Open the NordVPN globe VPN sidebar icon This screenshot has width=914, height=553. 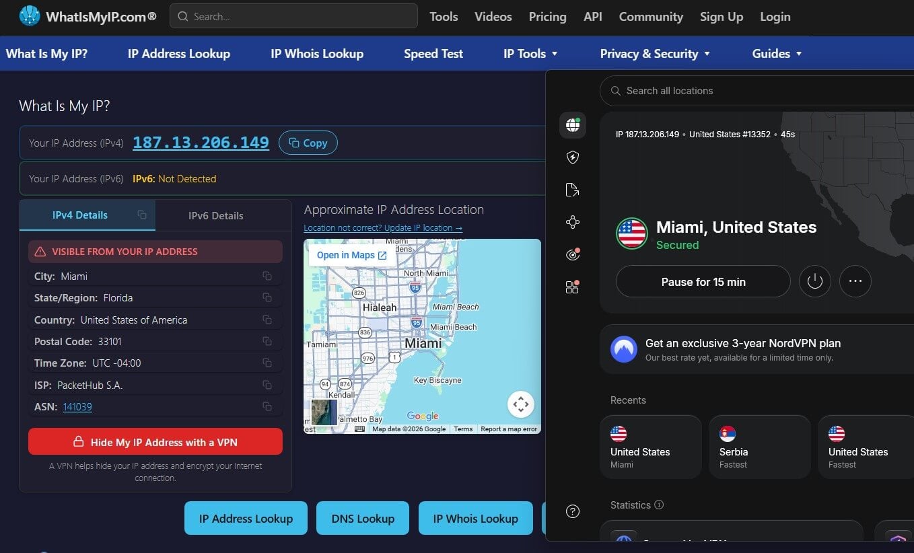[573, 125]
